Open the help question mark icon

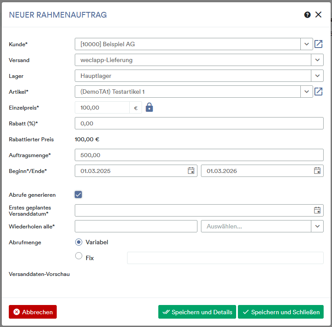[307, 15]
